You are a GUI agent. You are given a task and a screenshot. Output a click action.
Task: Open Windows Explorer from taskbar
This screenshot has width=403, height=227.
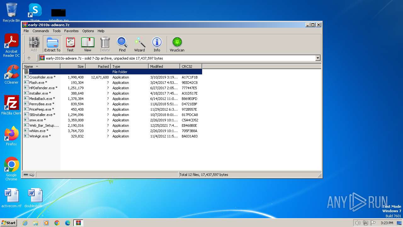[x=36, y=223]
